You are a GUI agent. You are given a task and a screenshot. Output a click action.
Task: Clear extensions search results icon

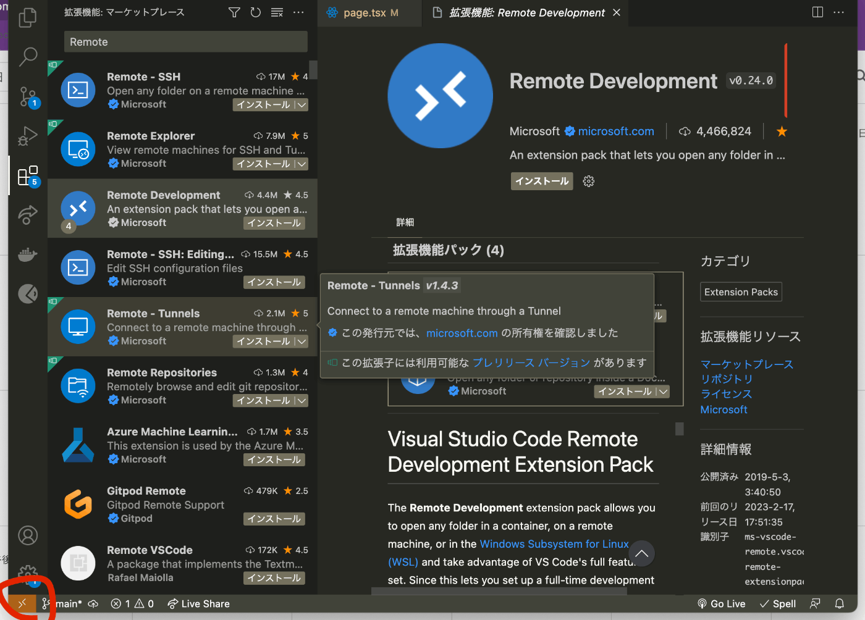point(277,12)
